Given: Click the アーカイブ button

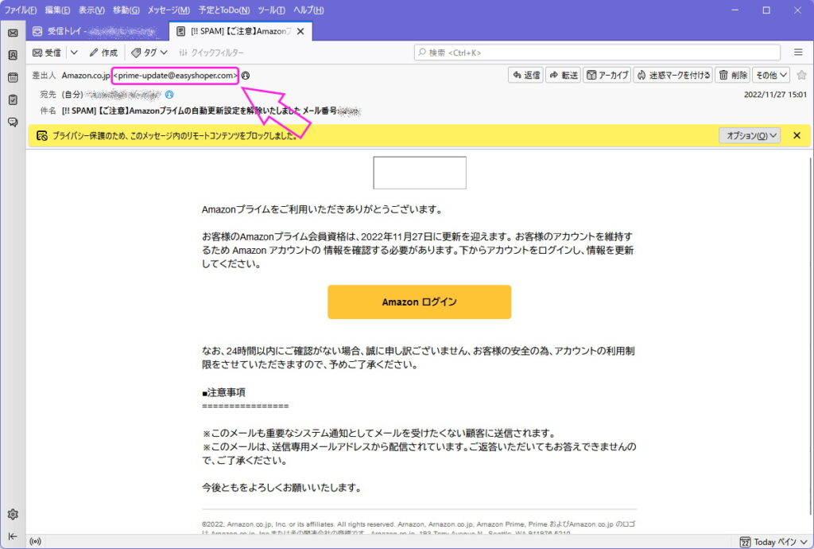Looking at the screenshot, I should point(607,76).
